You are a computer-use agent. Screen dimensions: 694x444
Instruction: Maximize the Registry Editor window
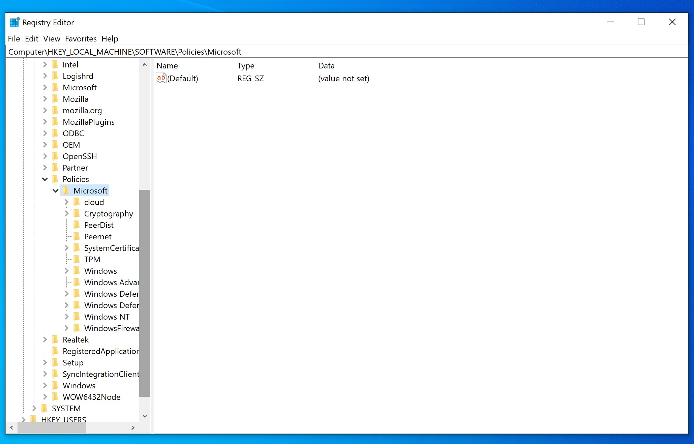click(x=641, y=22)
